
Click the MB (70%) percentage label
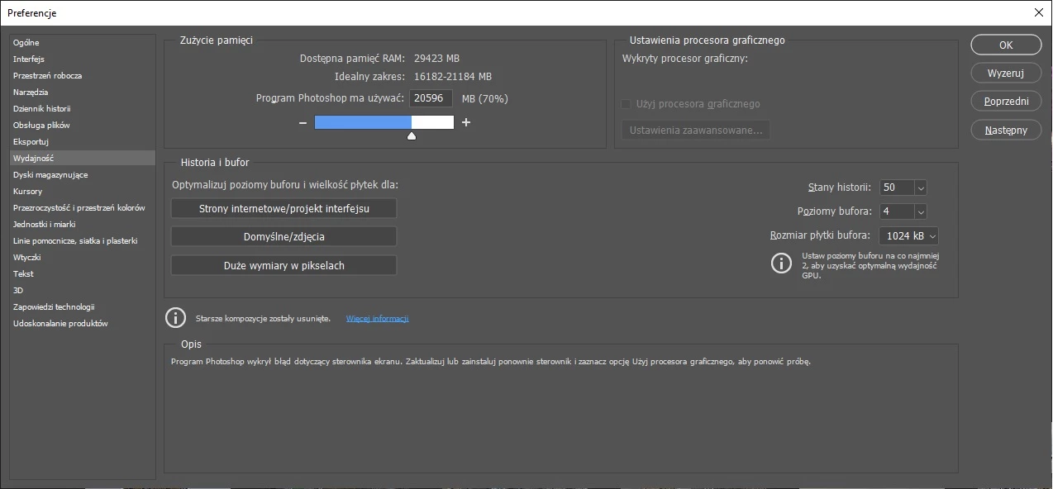click(485, 98)
